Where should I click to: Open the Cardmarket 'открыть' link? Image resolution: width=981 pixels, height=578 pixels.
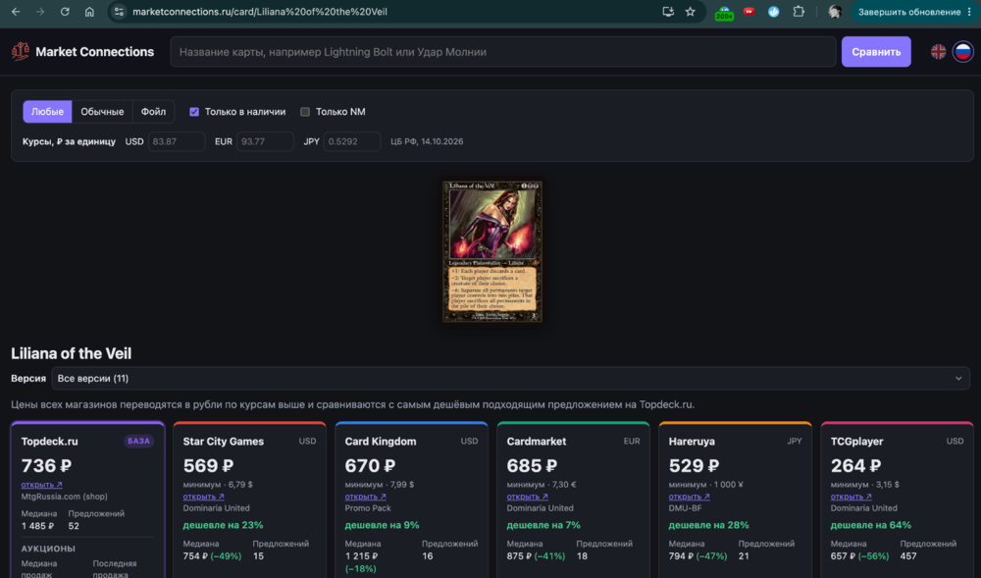528,497
